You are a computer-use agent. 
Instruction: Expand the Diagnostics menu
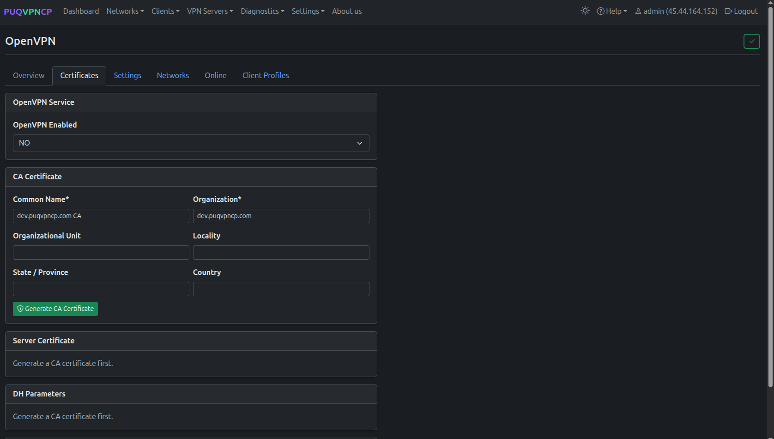(x=262, y=11)
